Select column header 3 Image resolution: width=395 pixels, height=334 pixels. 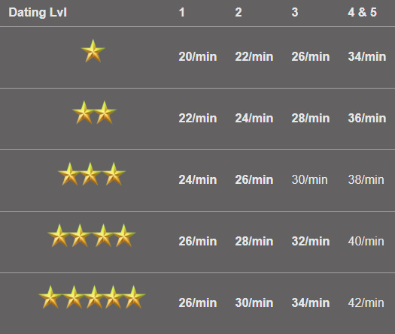click(x=295, y=12)
